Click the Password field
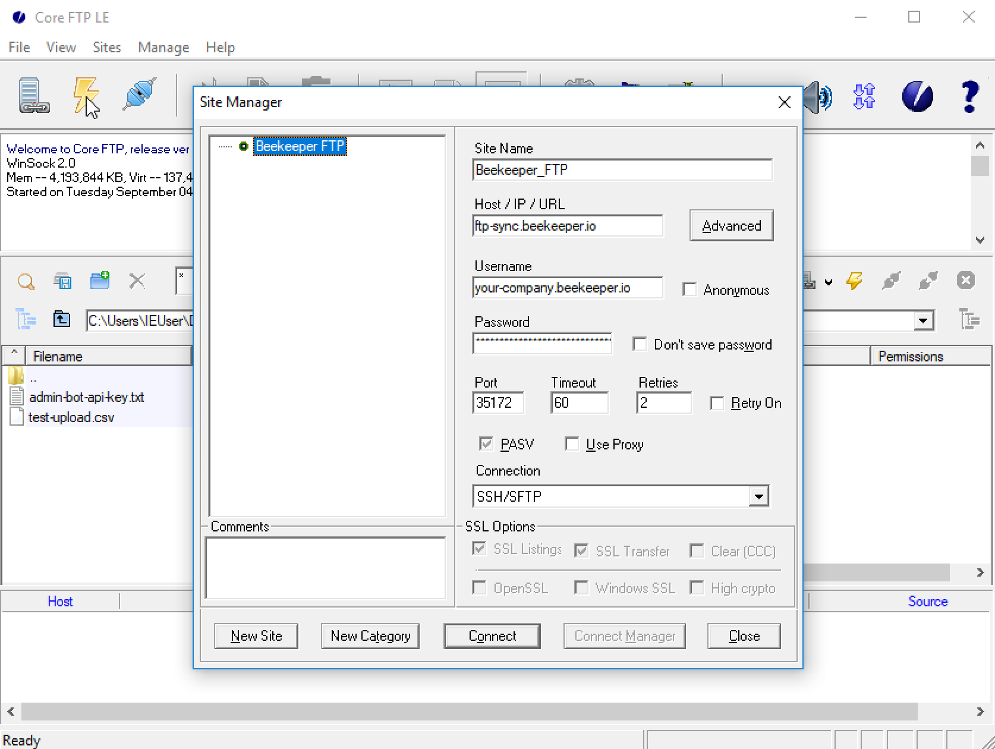This screenshot has height=749, width=995. (542, 344)
